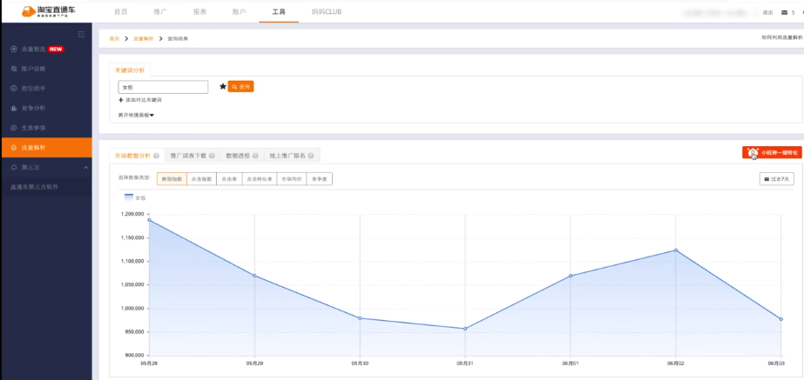Select 点击转化率 data type
The height and width of the screenshot is (380, 804).
tap(260, 179)
